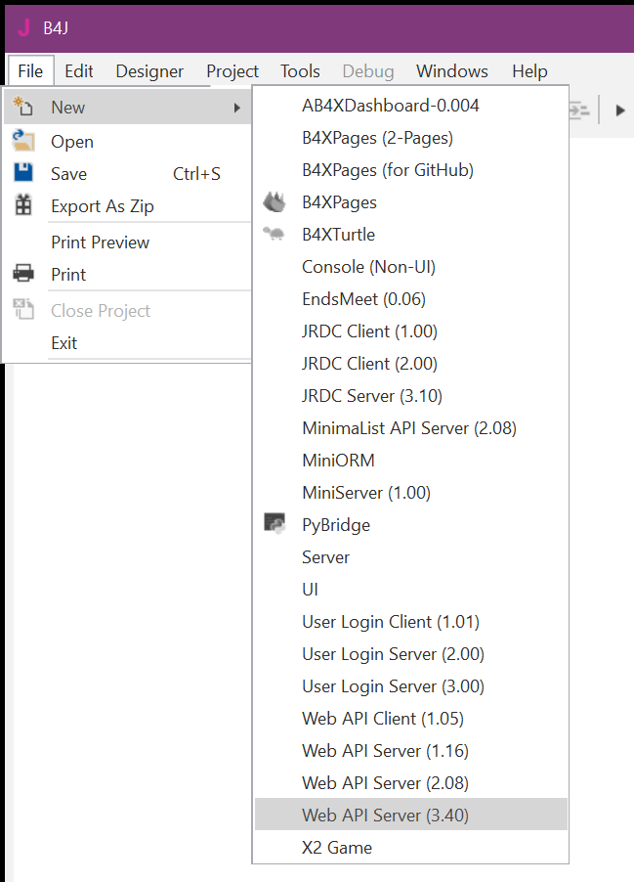Select Console (Non-UI) template
The image size is (634, 882).
(x=411, y=266)
